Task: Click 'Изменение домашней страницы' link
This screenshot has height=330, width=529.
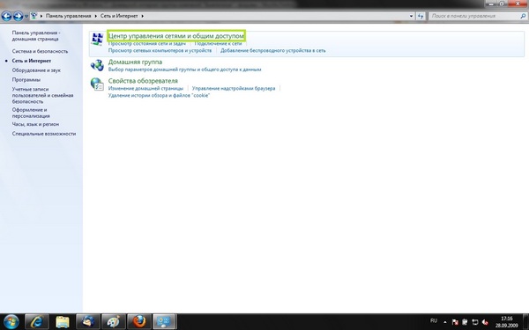Action: pyautogui.click(x=145, y=88)
